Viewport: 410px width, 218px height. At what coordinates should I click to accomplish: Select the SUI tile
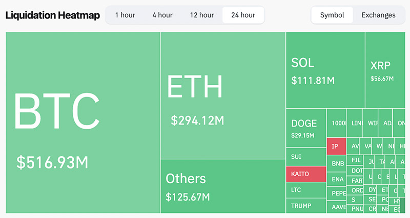[x=306, y=157]
